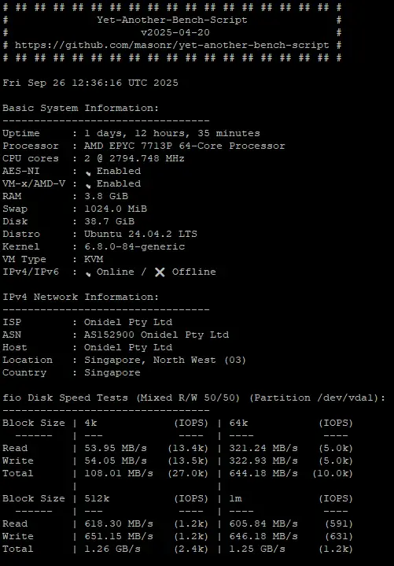Click the IPv6 Offline X icon
This screenshot has width=394, height=566.
click(x=160, y=272)
